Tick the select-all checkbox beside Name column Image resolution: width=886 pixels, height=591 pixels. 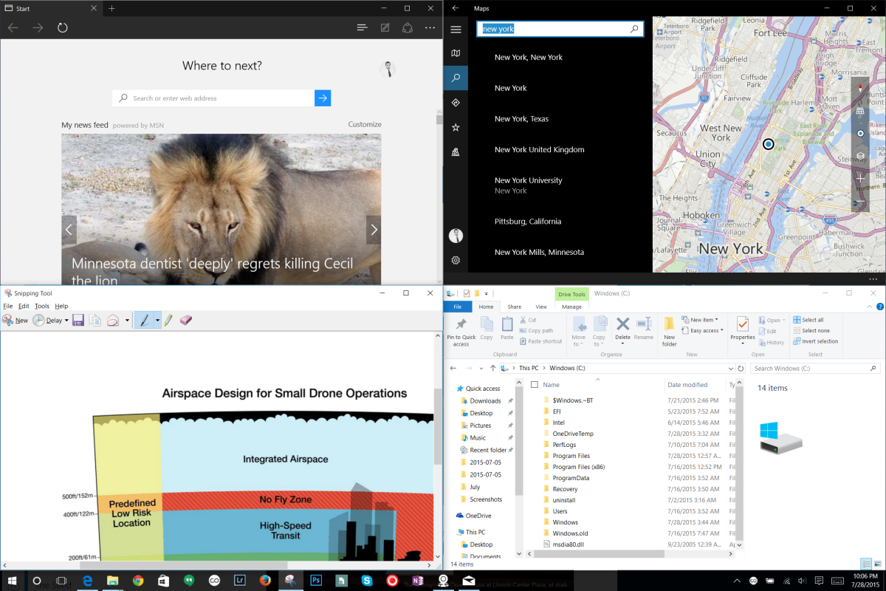click(534, 385)
